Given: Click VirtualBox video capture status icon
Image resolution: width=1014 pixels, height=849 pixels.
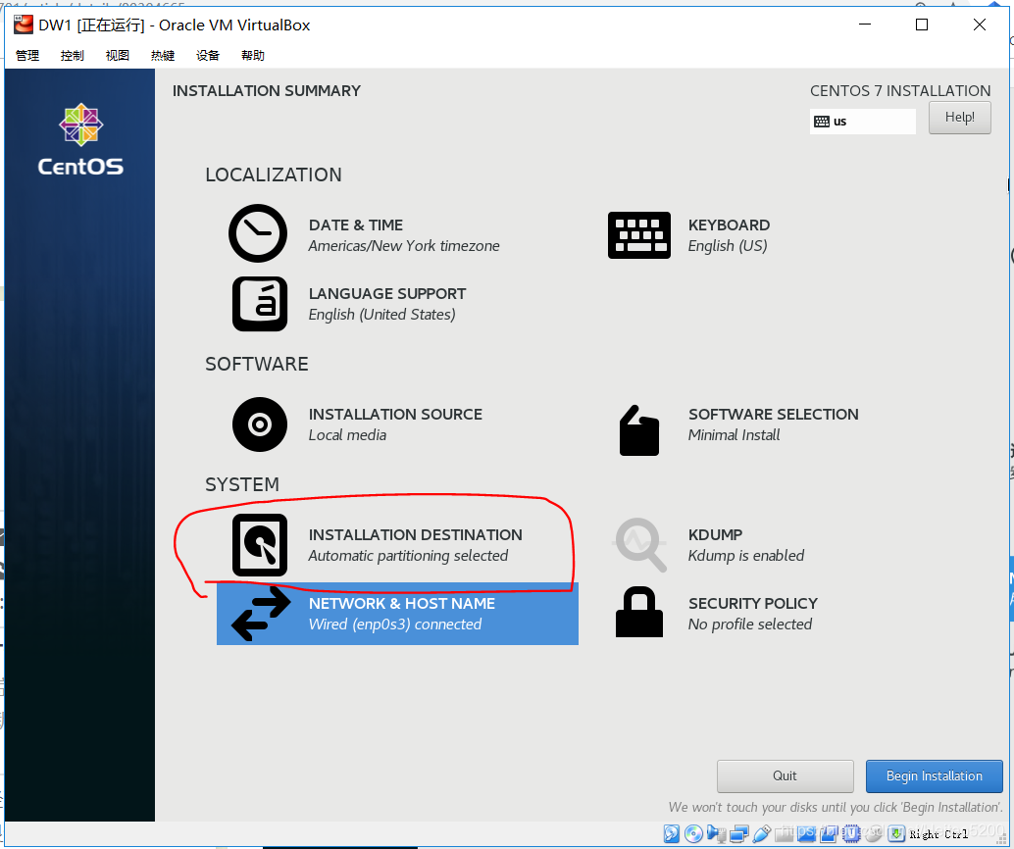Looking at the screenshot, I should (829, 834).
